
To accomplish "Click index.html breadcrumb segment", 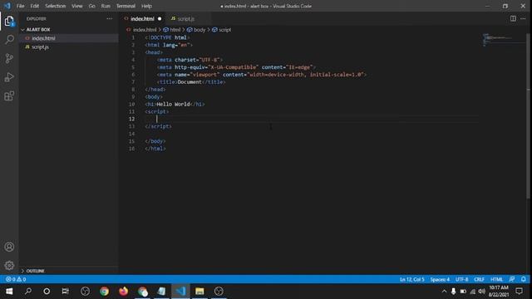I will (x=145, y=30).
